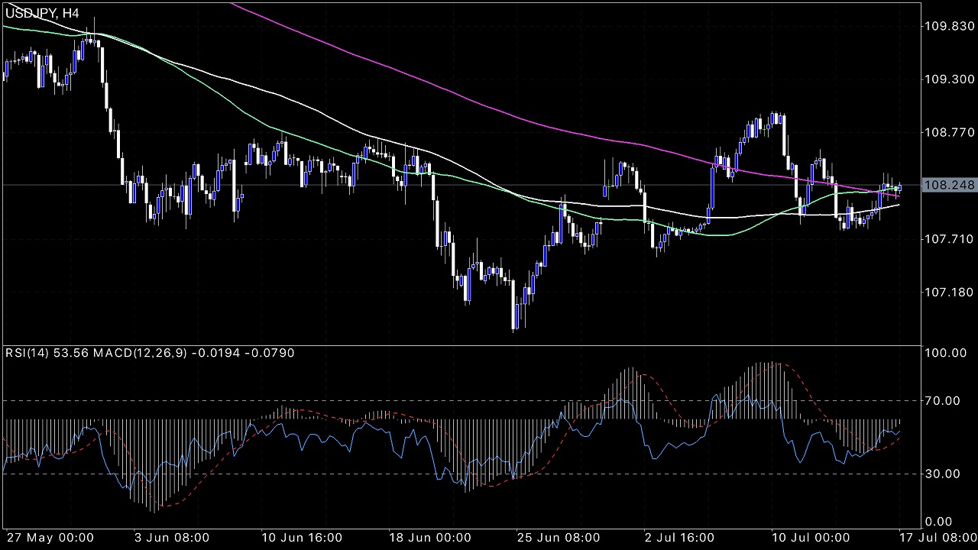Select the 10 Jul 00:00 time label
The width and height of the screenshot is (978, 550).
[811, 538]
